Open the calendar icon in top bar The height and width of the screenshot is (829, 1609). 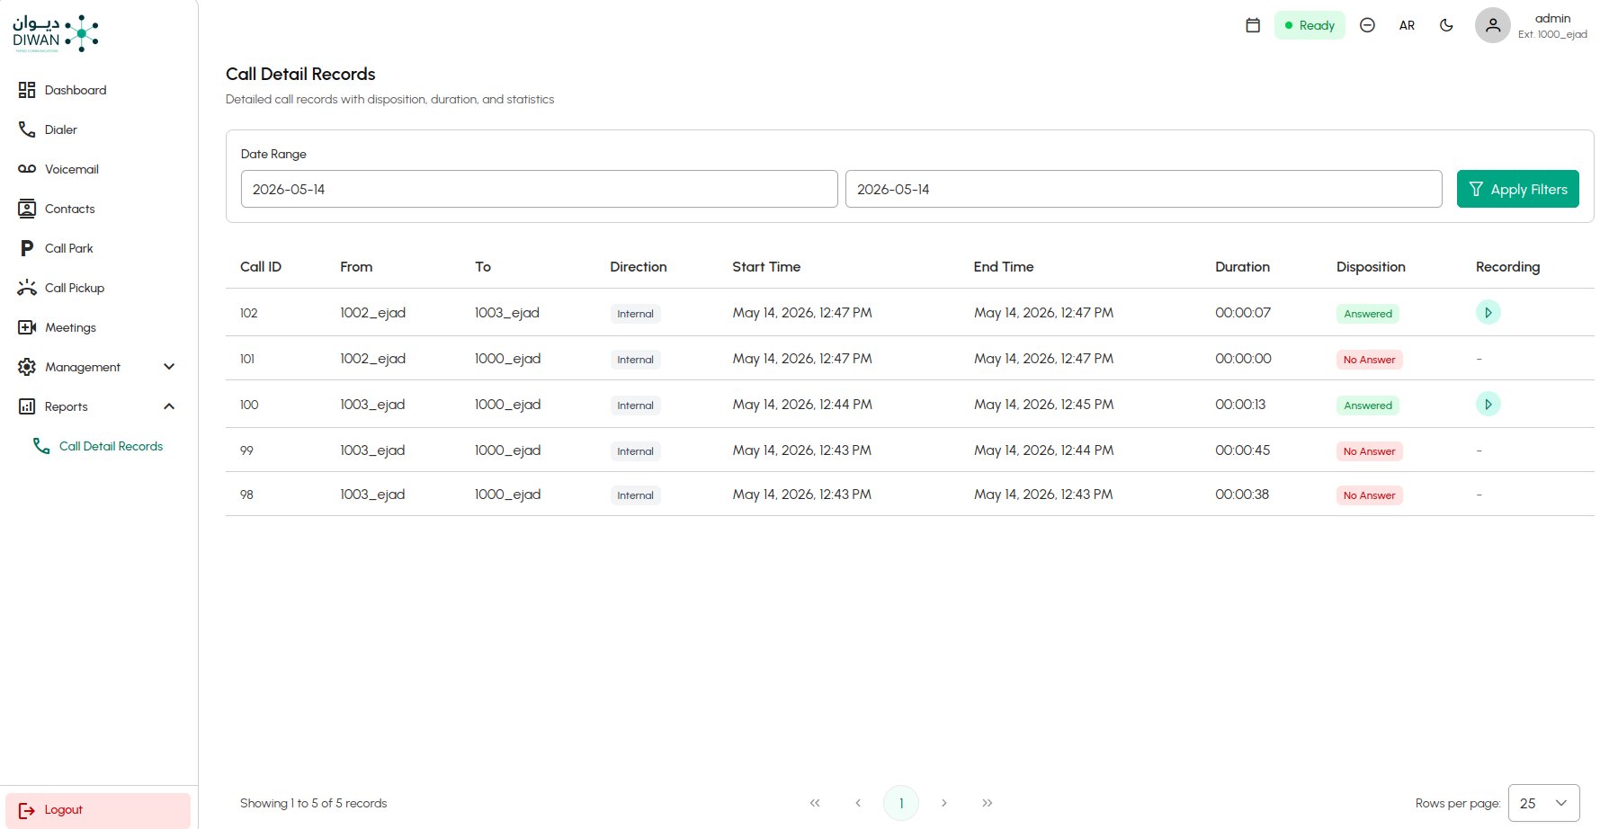[1253, 25]
